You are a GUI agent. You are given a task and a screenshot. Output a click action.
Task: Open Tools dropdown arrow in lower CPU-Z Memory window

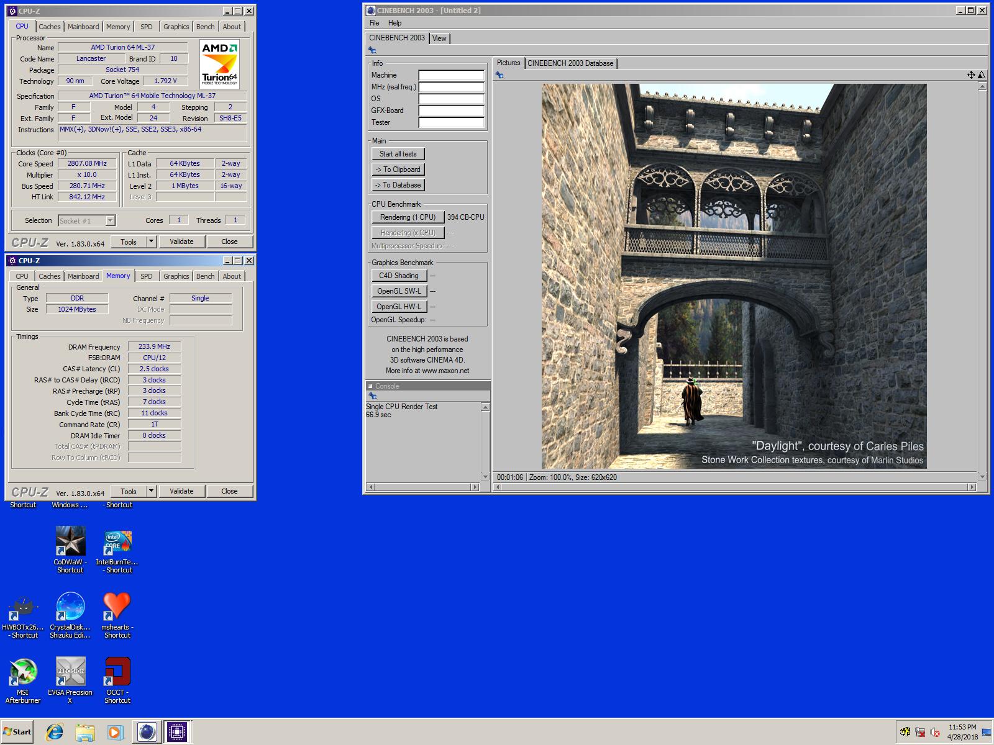click(151, 491)
